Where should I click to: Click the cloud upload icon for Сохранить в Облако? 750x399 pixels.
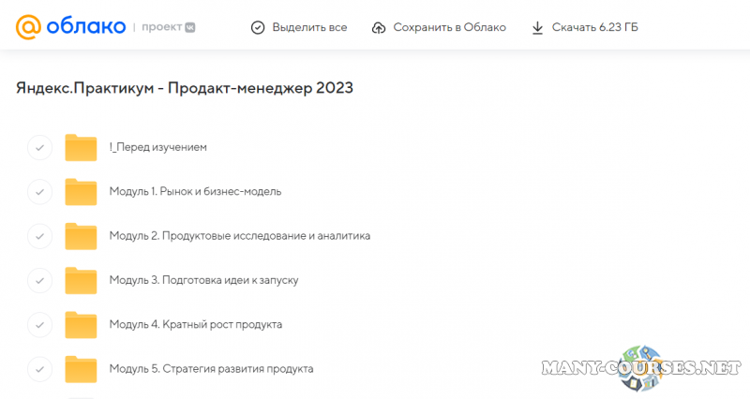click(379, 27)
